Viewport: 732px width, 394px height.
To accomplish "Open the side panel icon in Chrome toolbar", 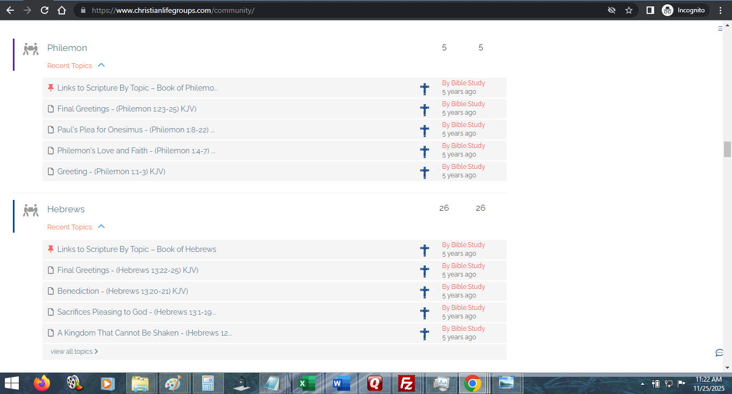I will [x=650, y=10].
